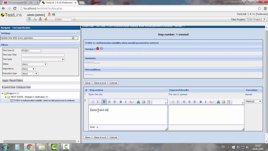268x151 pixels.
Task: Align right in Step actions editor
Action: pyautogui.click(x=115, y=102)
